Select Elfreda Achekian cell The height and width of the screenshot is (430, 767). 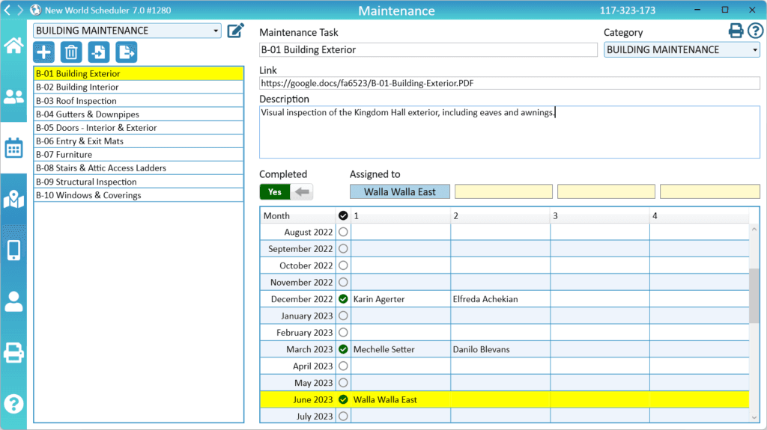click(500, 299)
